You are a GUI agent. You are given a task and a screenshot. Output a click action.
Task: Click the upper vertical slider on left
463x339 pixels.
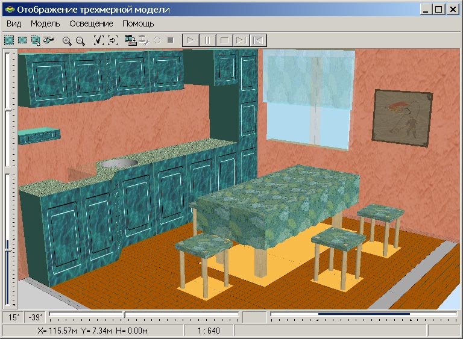(8, 110)
